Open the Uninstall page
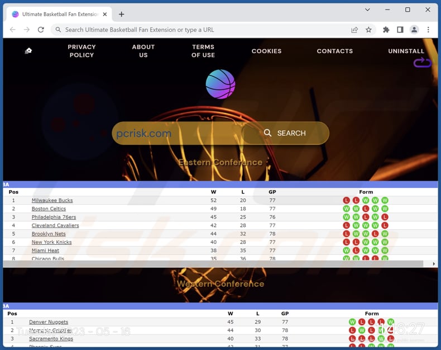The width and height of the screenshot is (441, 350). click(x=406, y=51)
